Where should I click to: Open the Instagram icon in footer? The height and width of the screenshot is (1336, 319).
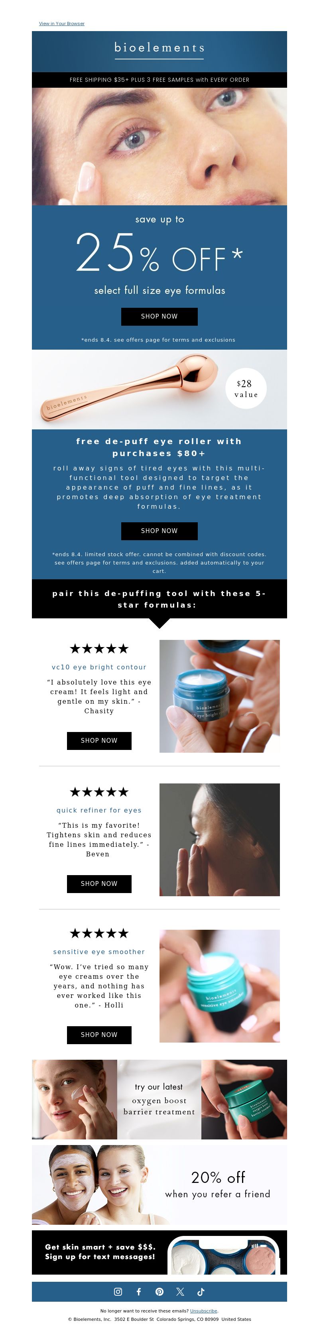[x=118, y=1291]
